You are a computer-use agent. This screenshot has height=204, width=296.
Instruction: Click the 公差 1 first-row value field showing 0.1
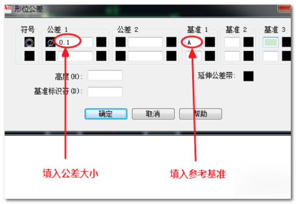pyautogui.click(x=75, y=42)
